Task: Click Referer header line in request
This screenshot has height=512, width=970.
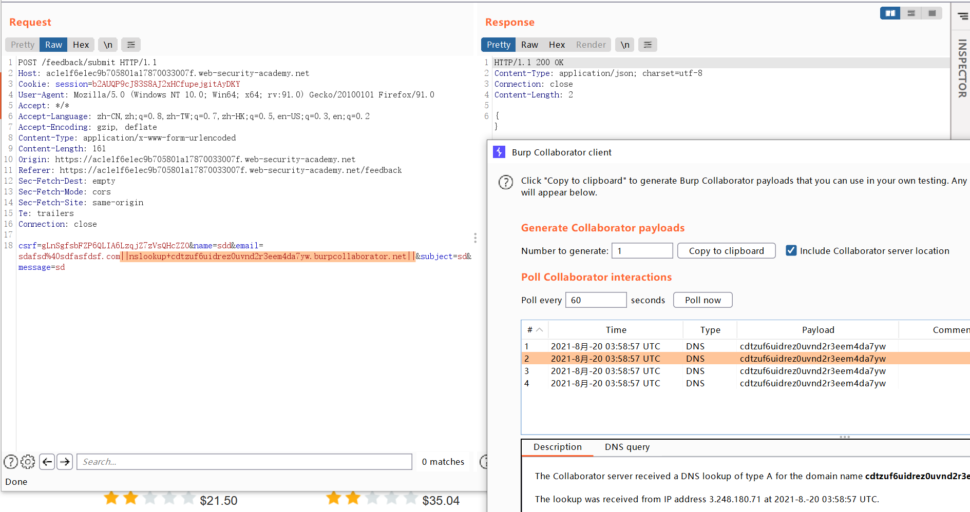Action: click(210, 170)
